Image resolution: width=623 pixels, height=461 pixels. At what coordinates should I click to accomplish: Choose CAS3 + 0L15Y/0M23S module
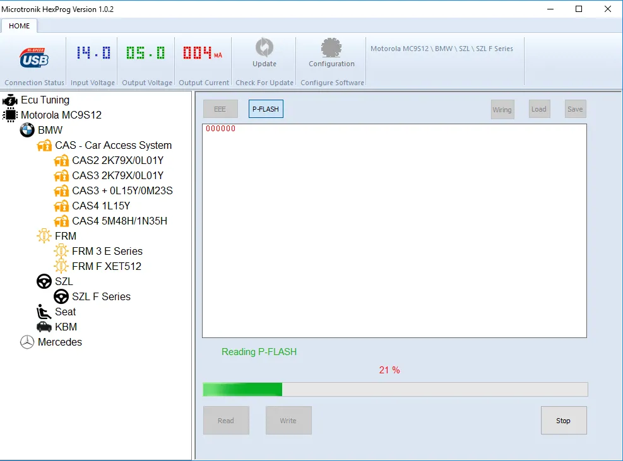(x=122, y=190)
